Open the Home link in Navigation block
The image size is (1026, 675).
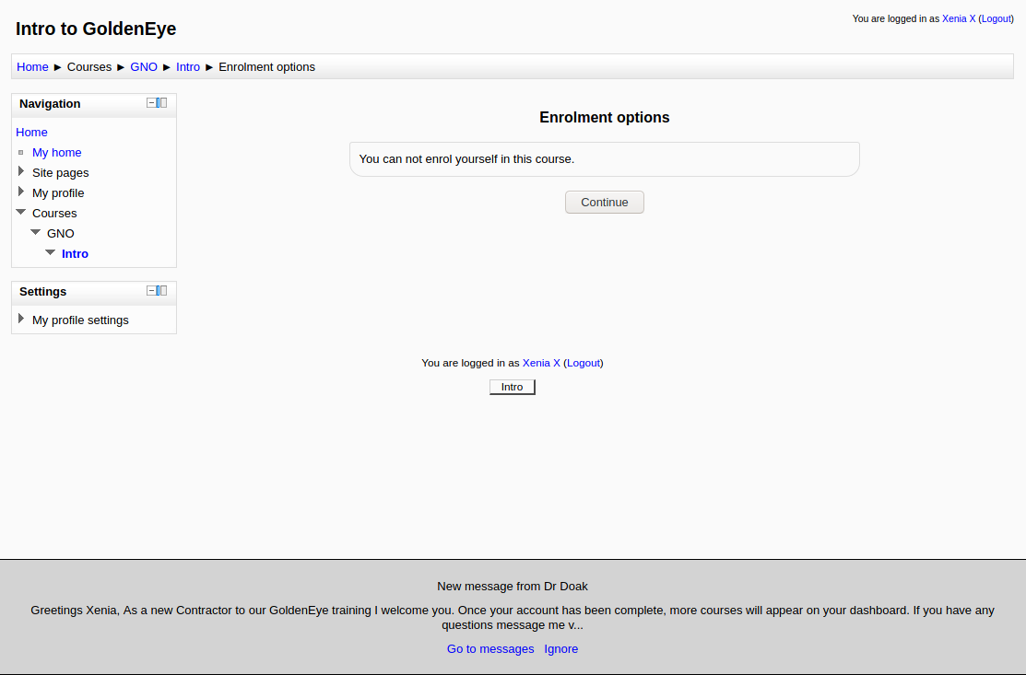pos(31,132)
